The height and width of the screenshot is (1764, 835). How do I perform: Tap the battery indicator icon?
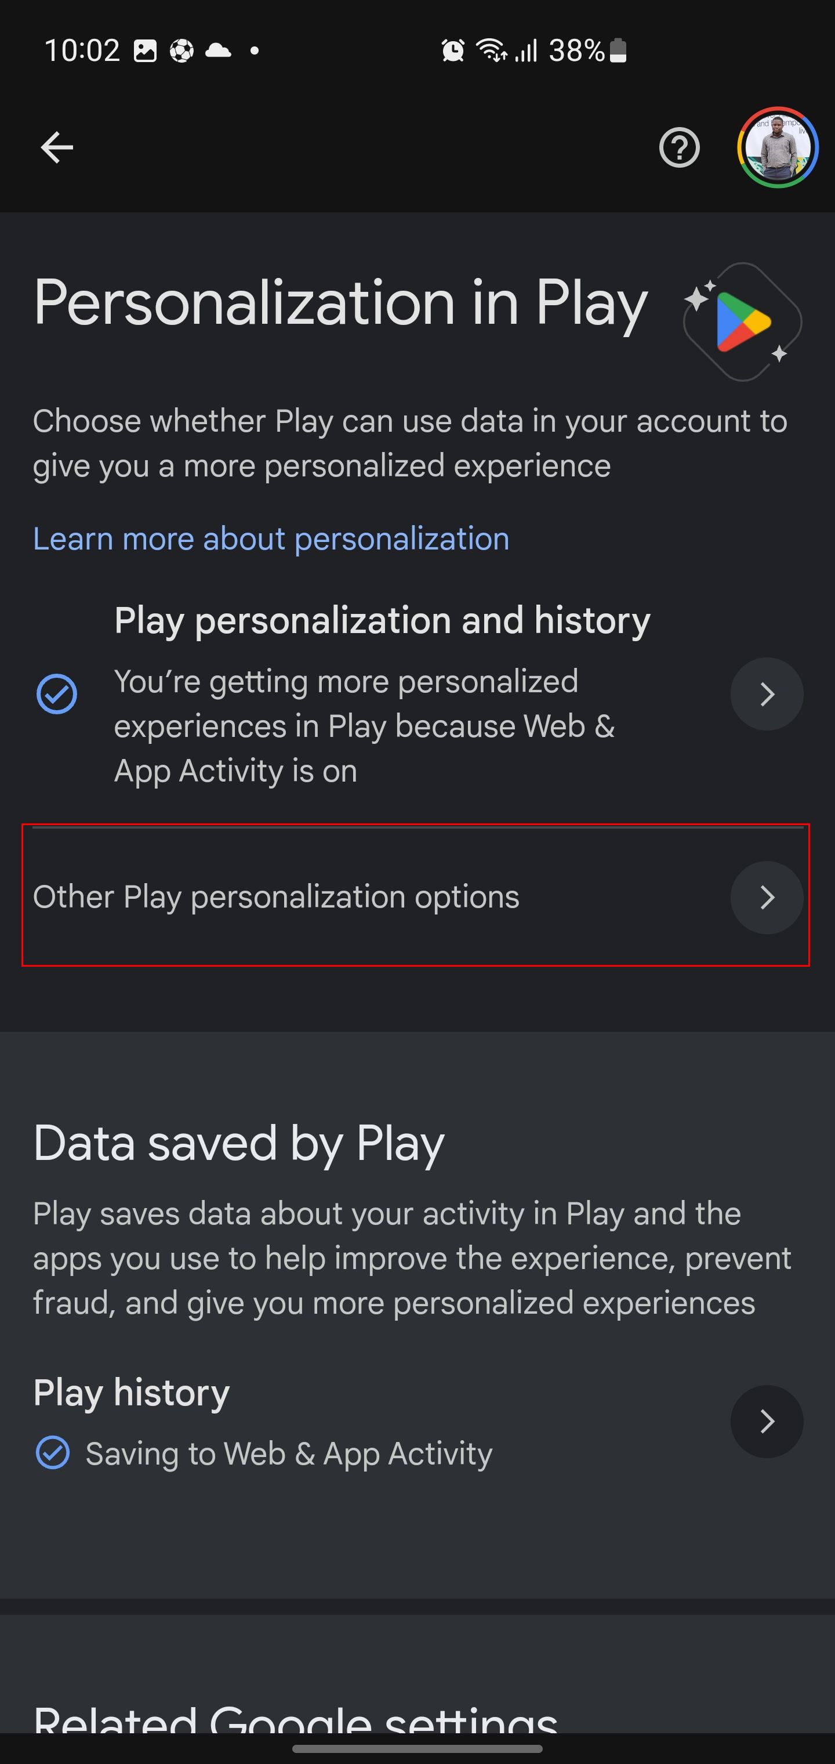618,50
